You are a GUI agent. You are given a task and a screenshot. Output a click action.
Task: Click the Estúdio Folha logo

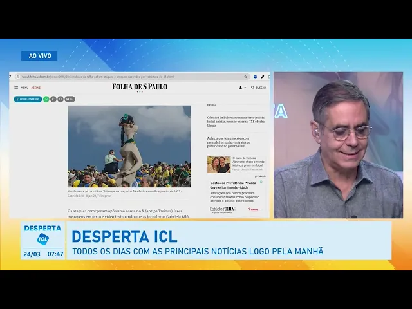(222, 209)
